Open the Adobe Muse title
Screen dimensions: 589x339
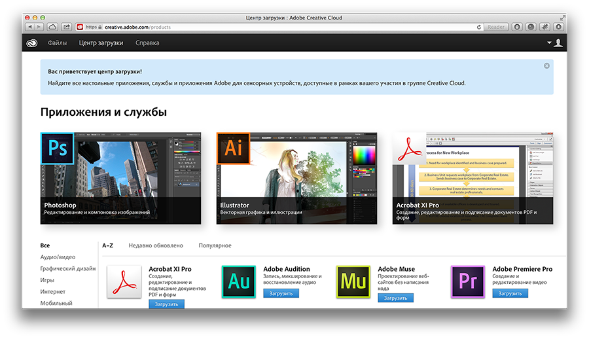coord(397,269)
